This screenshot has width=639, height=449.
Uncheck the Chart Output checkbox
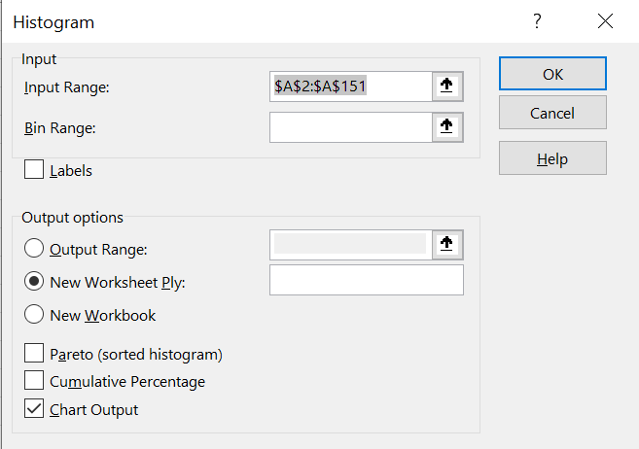34,409
